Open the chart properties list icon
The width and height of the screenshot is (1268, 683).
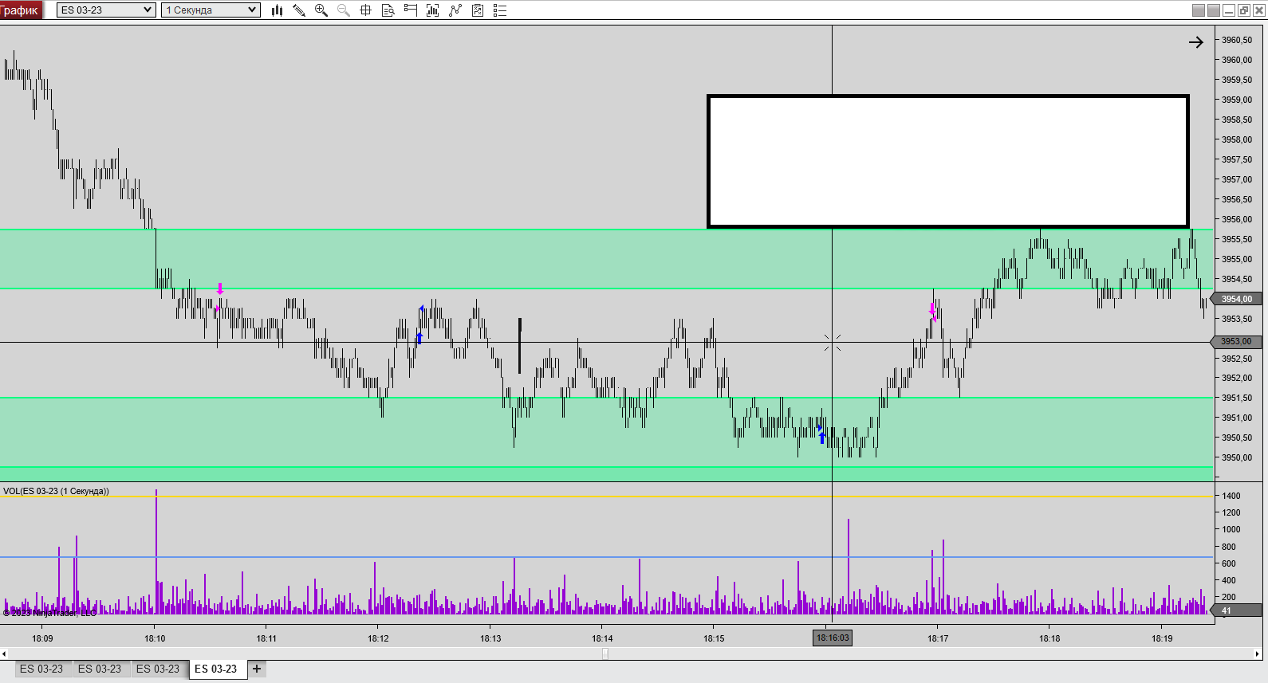pyautogui.click(x=500, y=10)
